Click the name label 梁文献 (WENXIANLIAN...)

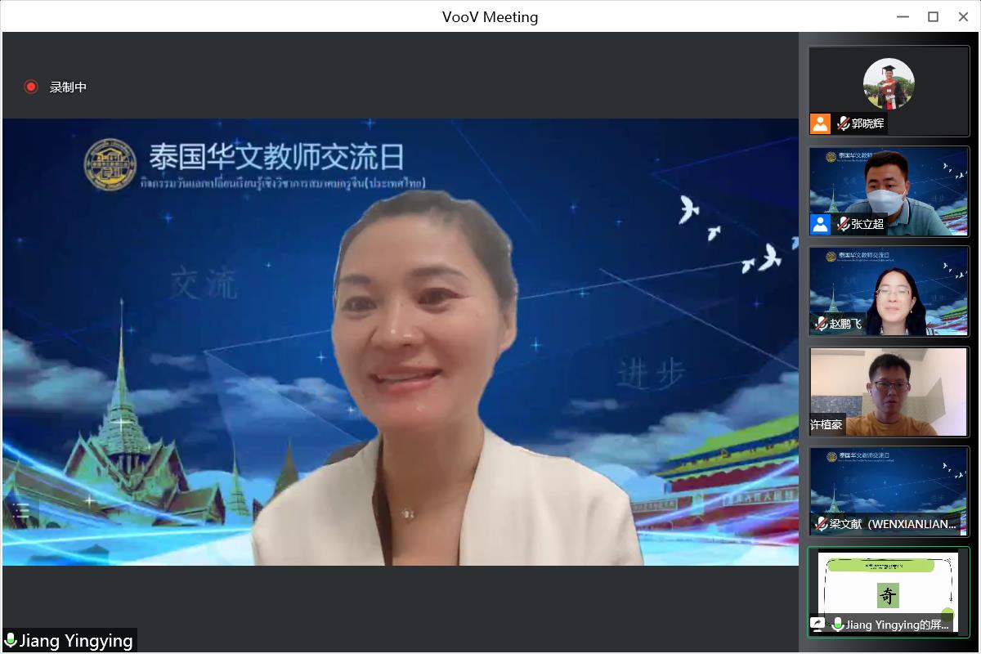[x=893, y=524]
